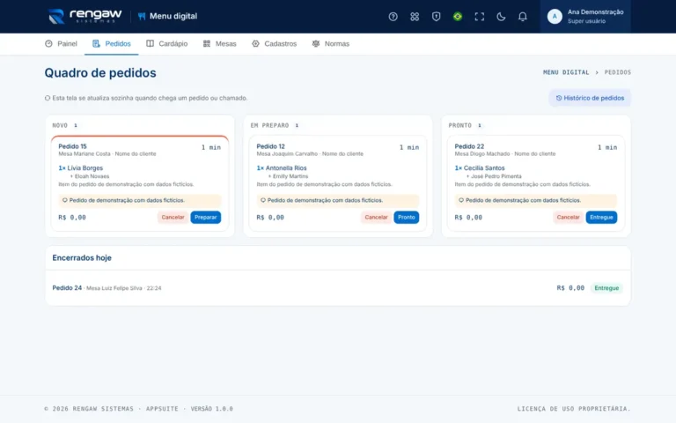Screen dimensions: 676x423
Task: Open the Normas tab
Action: (331, 43)
